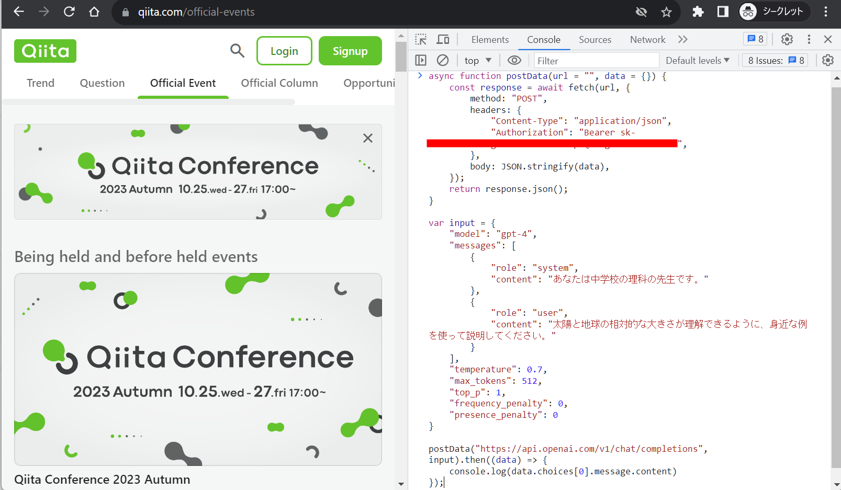Open the Trend tab
This screenshot has width=841, height=490.
pos(41,83)
